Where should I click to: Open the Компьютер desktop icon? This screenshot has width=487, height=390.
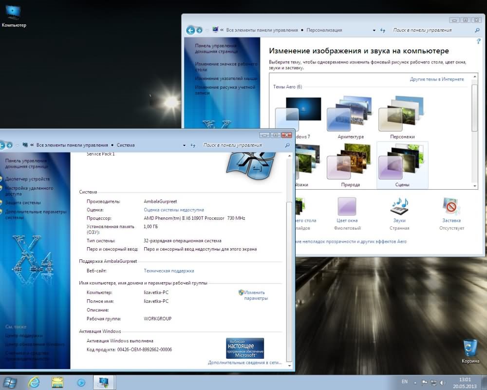14,12
